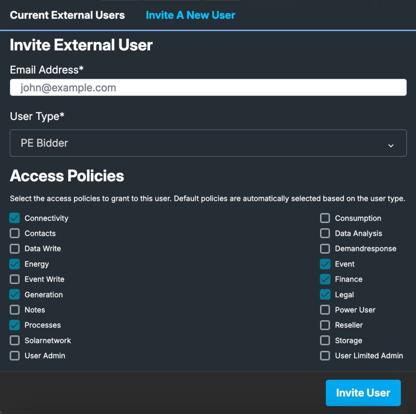
Task: Open the Invite A New User tab
Action: coord(190,15)
